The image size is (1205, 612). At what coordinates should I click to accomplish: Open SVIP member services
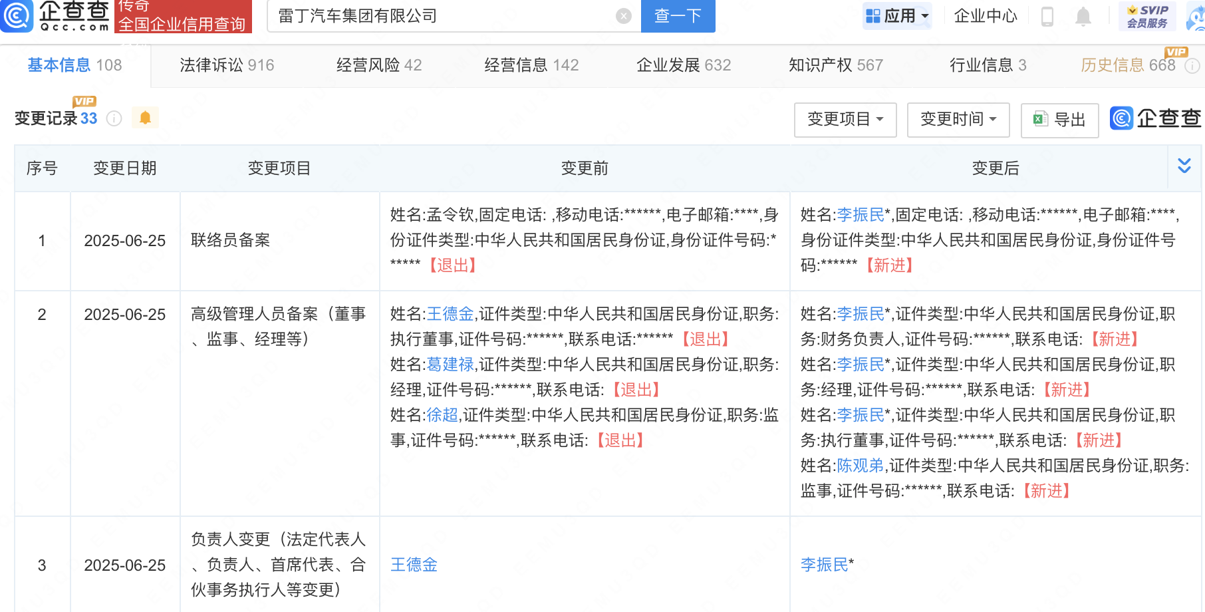[x=1147, y=16]
